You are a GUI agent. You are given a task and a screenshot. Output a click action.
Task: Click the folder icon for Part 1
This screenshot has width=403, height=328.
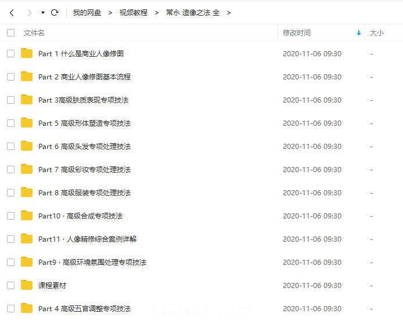tap(27, 53)
